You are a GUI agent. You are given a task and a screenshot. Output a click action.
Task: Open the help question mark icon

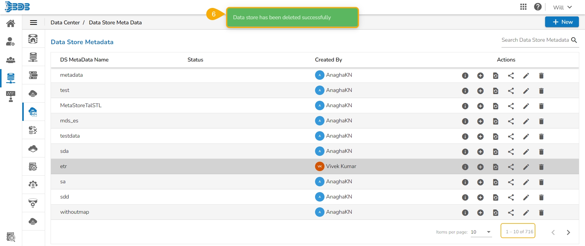pos(537,7)
